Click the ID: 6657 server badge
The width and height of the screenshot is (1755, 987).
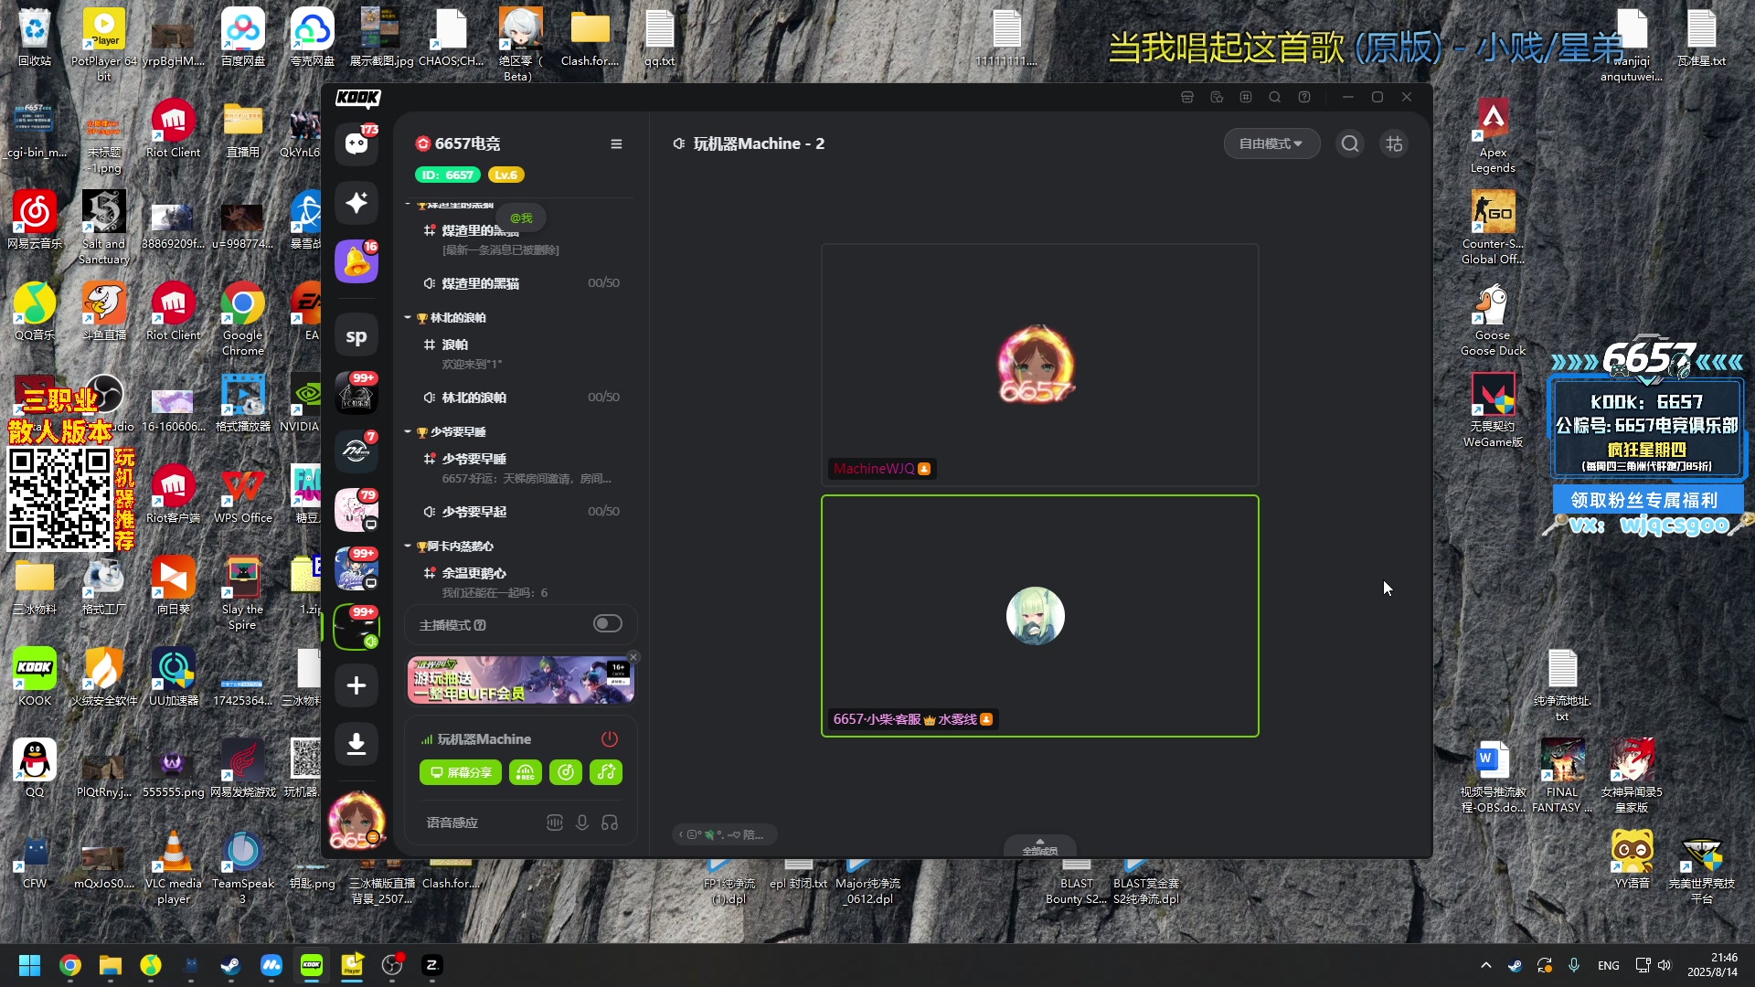(448, 175)
